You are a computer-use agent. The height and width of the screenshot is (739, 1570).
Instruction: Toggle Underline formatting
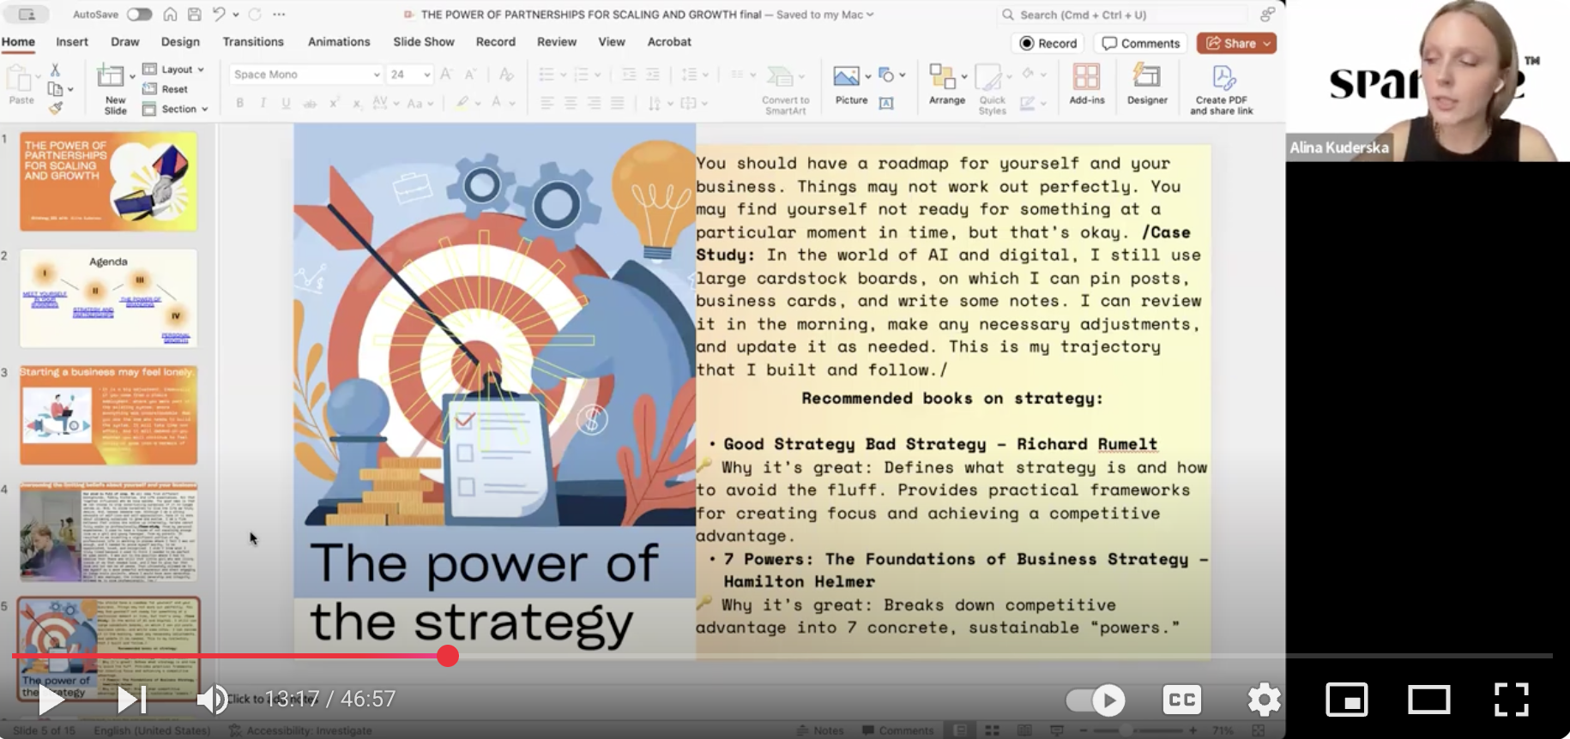(x=286, y=103)
